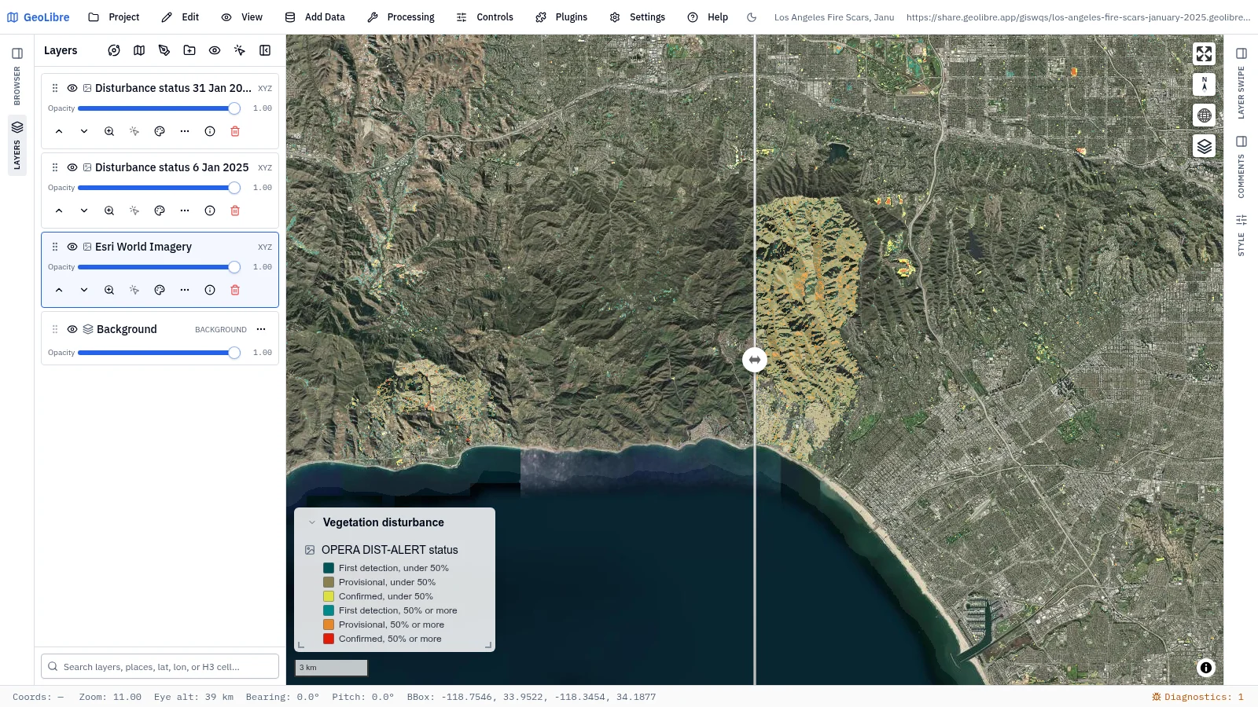Click the add group folder icon in Layers header
The image size is (1258, 707).
[x=189, y=50]
